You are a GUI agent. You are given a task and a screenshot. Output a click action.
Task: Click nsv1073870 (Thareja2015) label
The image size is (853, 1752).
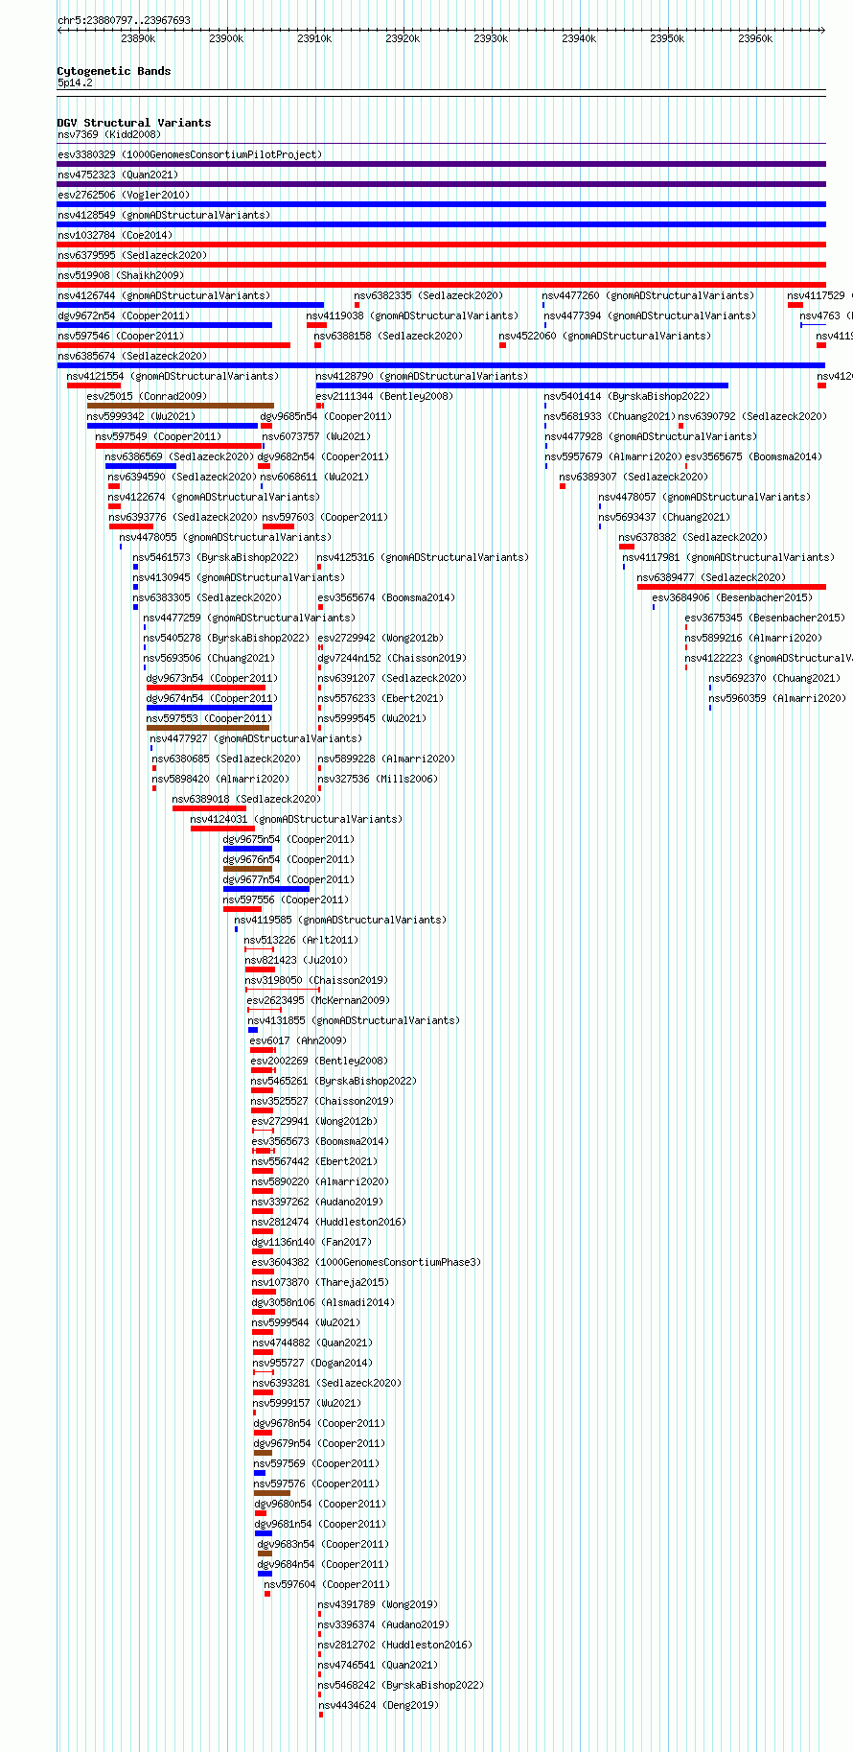coord(320,1282)
